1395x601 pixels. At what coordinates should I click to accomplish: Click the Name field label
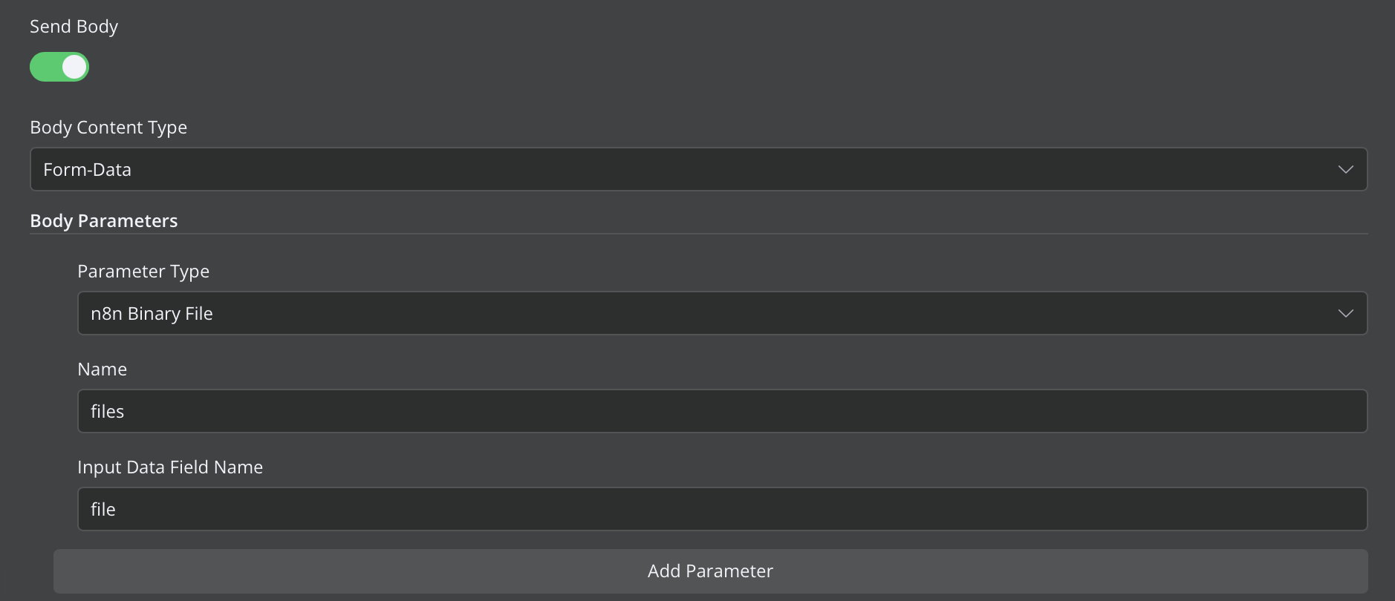point(102,370)
